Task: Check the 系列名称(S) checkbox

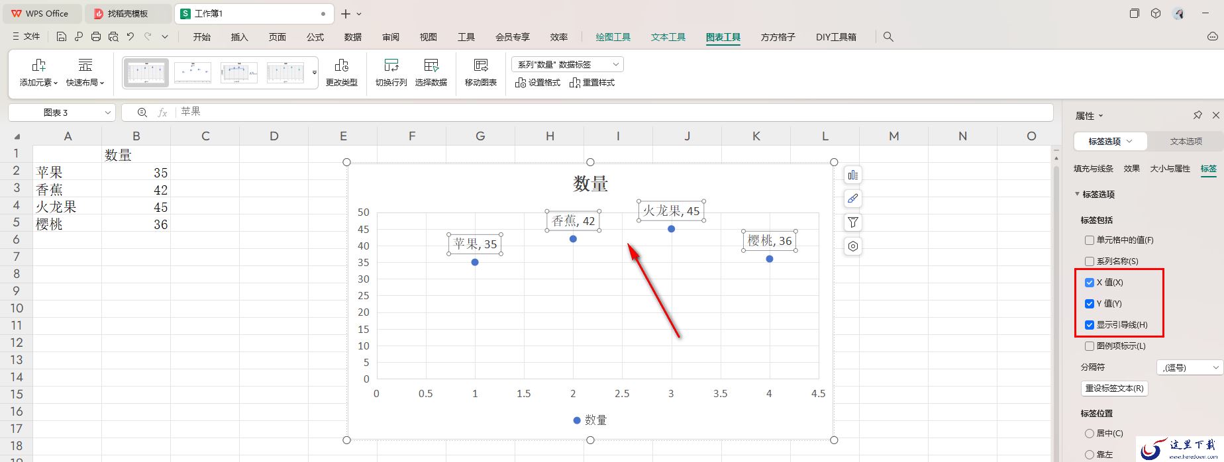Action: click(1090, 261)
